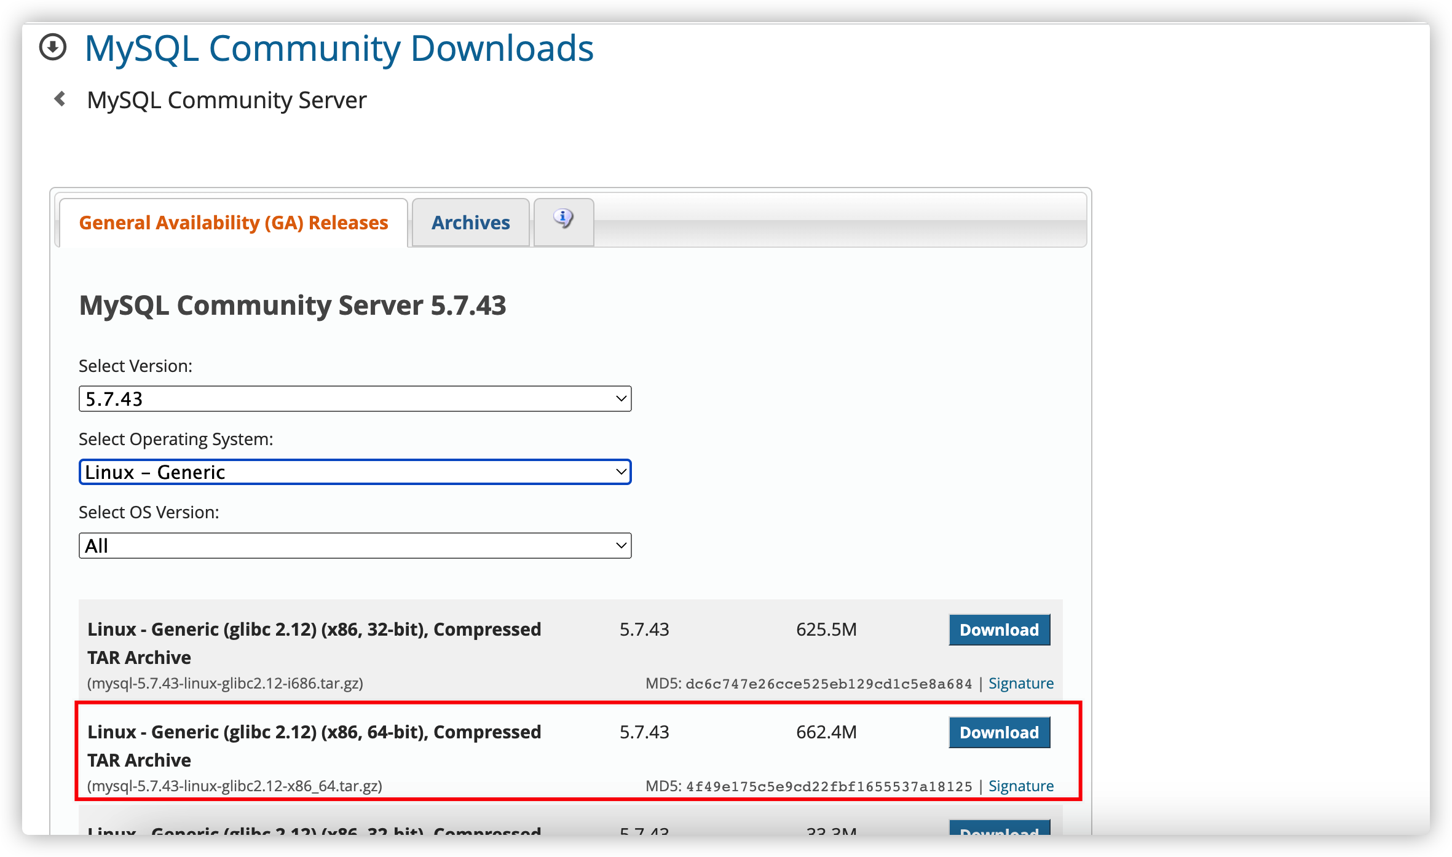Click MD5 hash 4f49e175c5e9cd22fbf1655537a18125
The height and width of the screenshot is (857, 1452).
(829, 787)
